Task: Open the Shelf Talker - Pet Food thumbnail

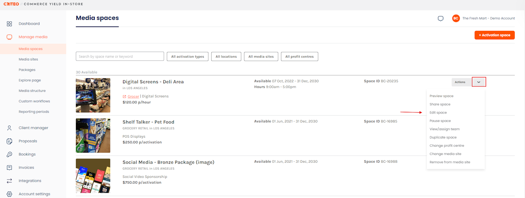Action: [x=93, y=136]
